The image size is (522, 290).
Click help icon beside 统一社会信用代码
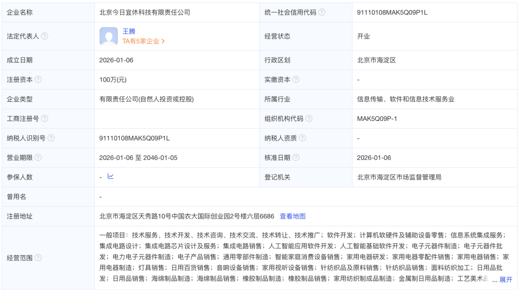click(322, 13)
